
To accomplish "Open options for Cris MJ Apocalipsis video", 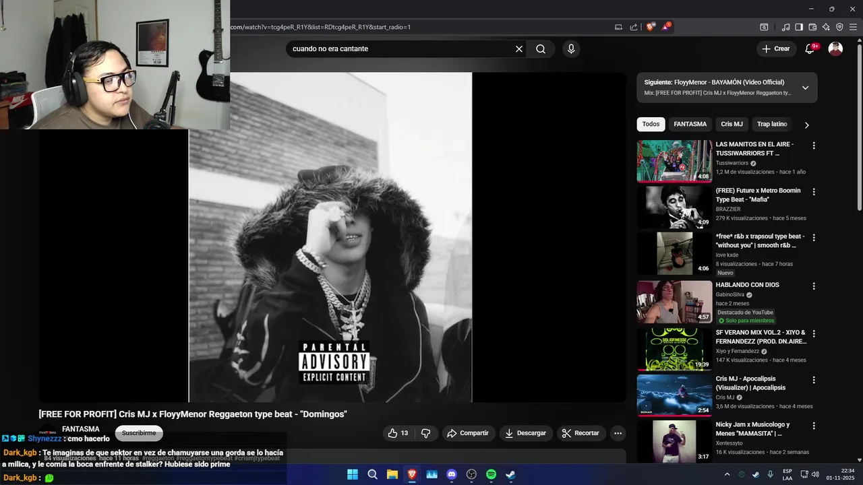I will [814, 380].
